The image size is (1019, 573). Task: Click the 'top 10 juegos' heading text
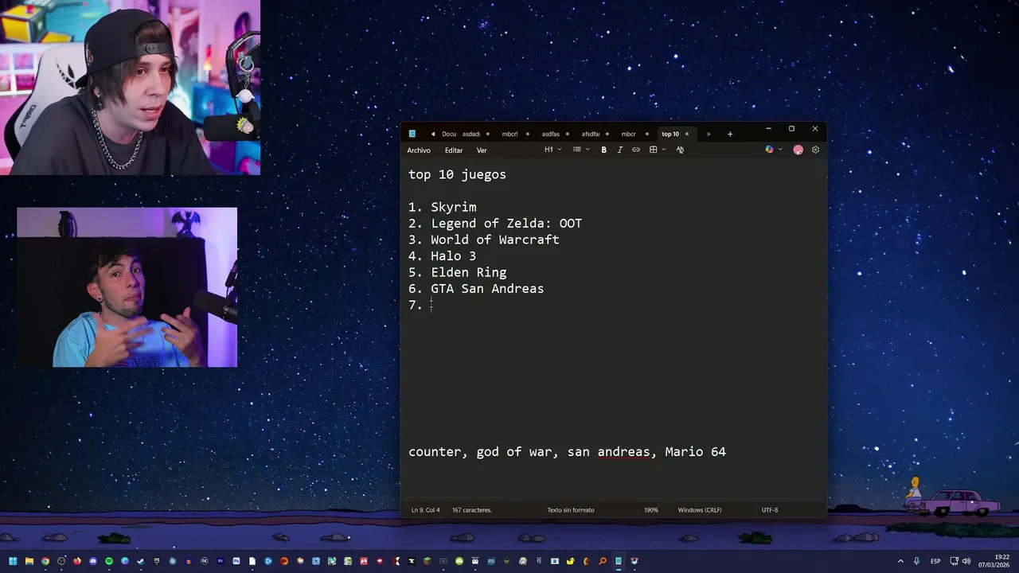457,174
